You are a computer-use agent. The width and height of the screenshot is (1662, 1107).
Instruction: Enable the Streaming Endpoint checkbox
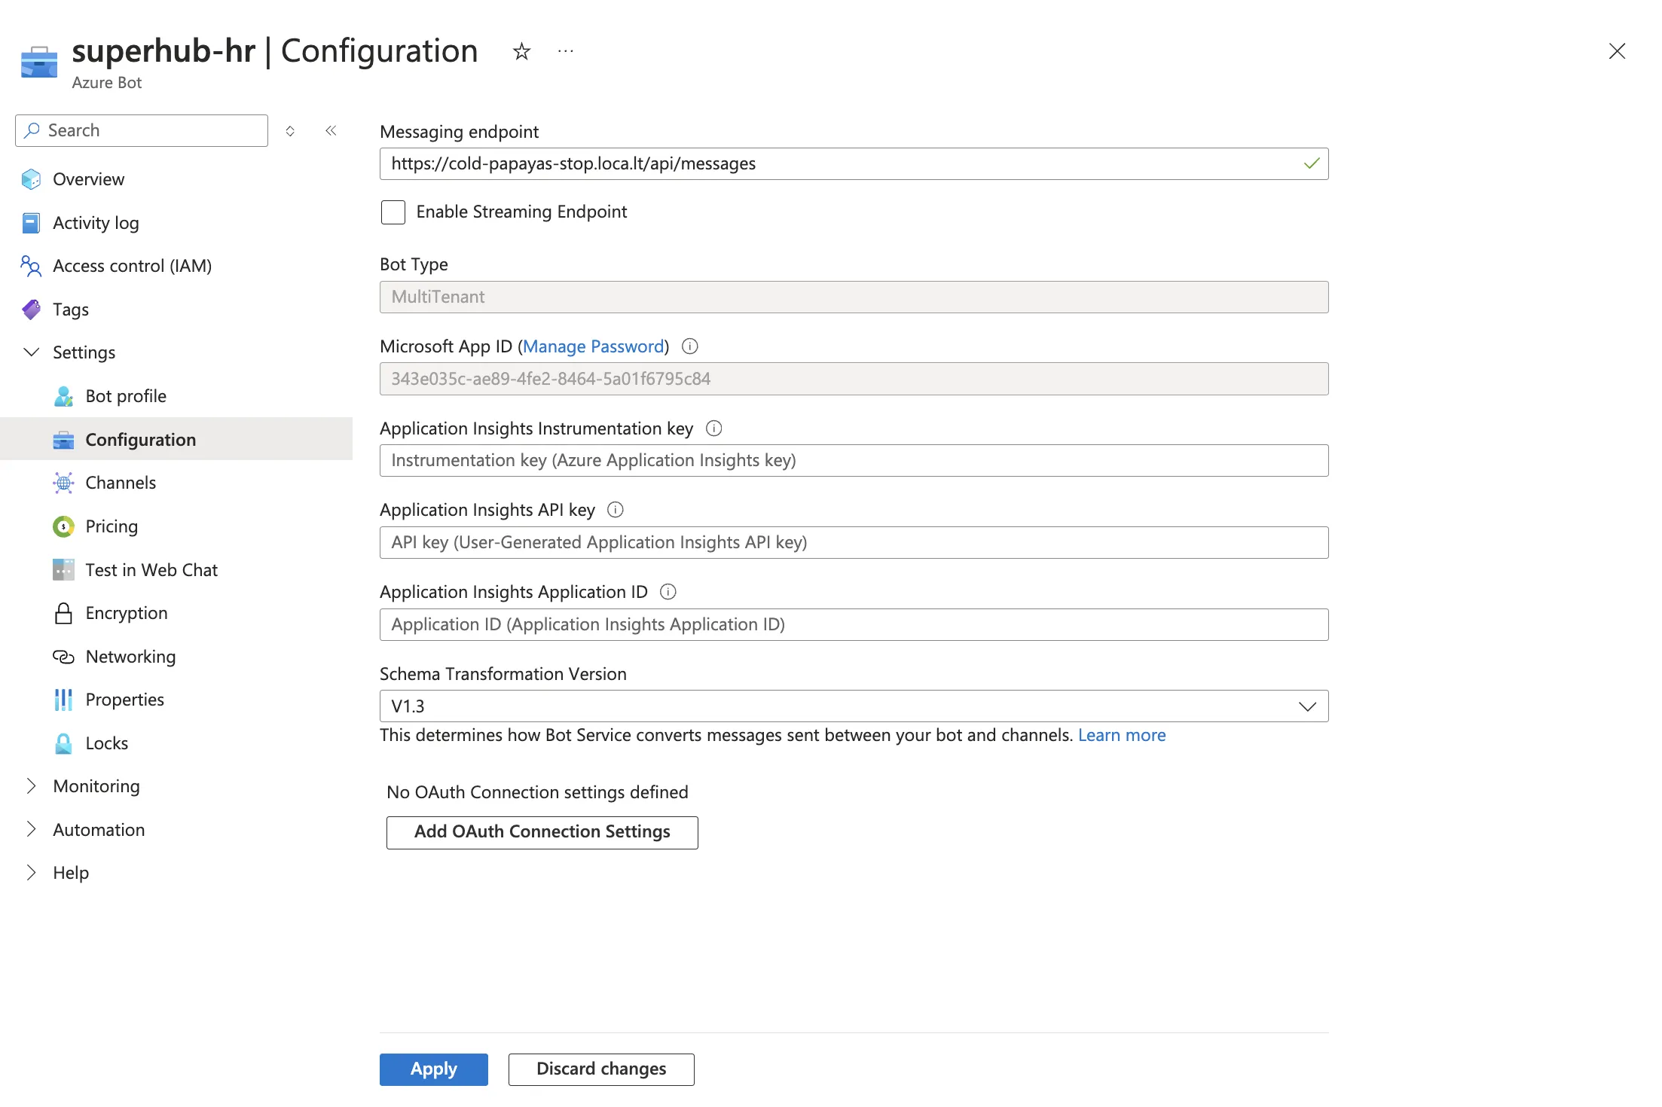tap(393, 212)
